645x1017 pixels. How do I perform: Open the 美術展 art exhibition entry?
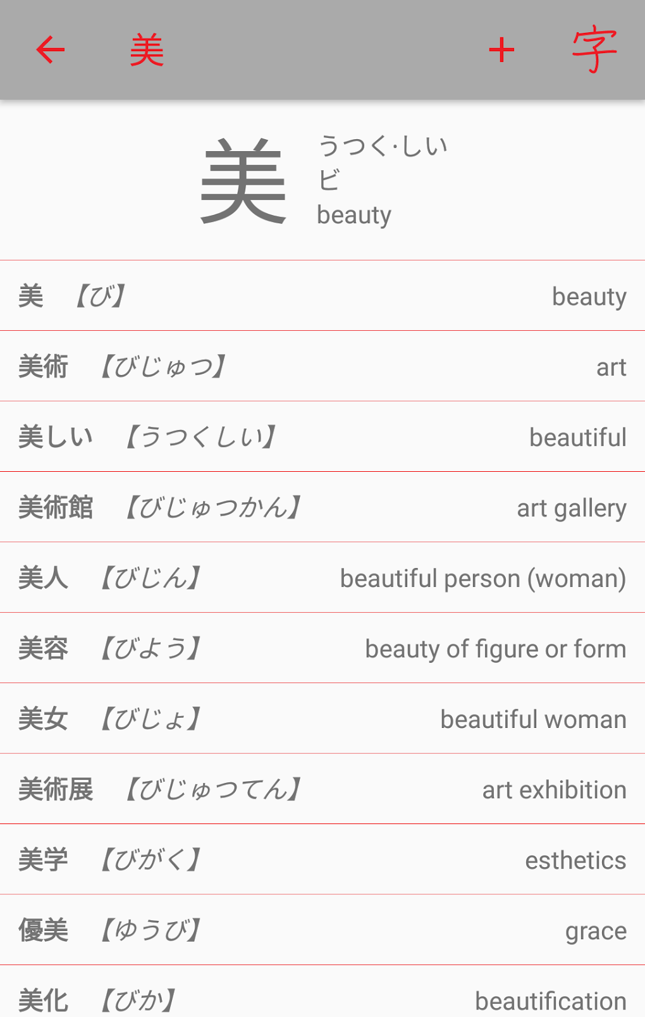[322, 789]
